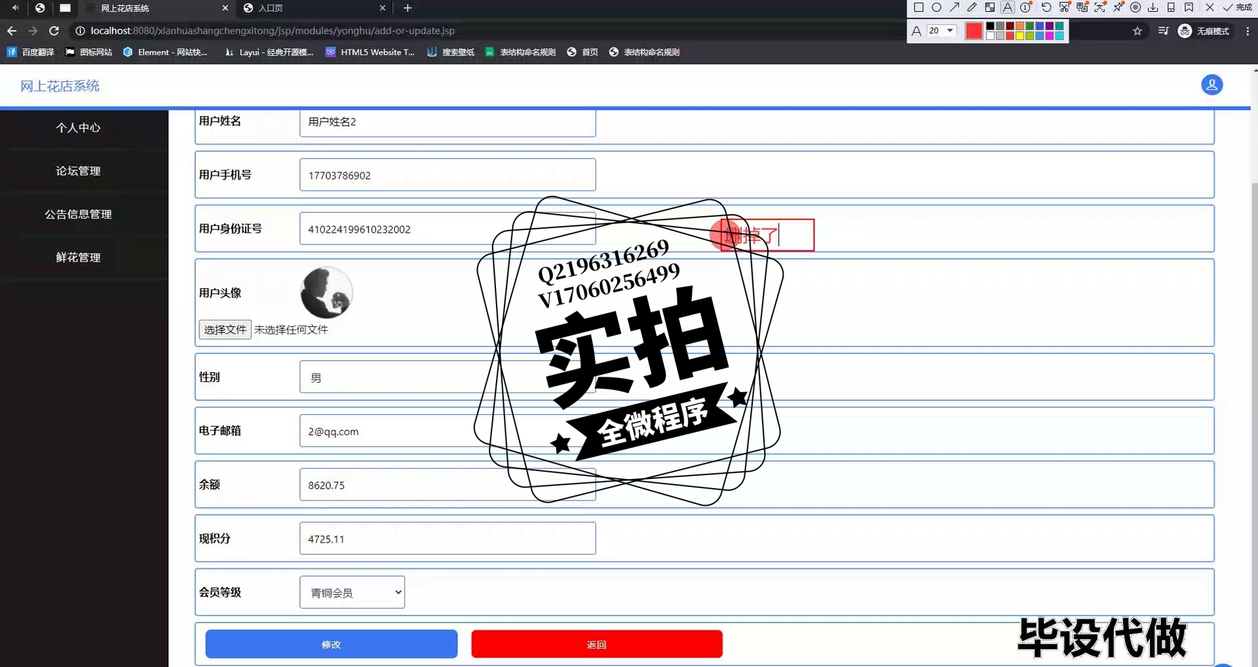This screenshot has height=667, width=1258.
Task: View site information icon in address bar
Action: point(80,31)
